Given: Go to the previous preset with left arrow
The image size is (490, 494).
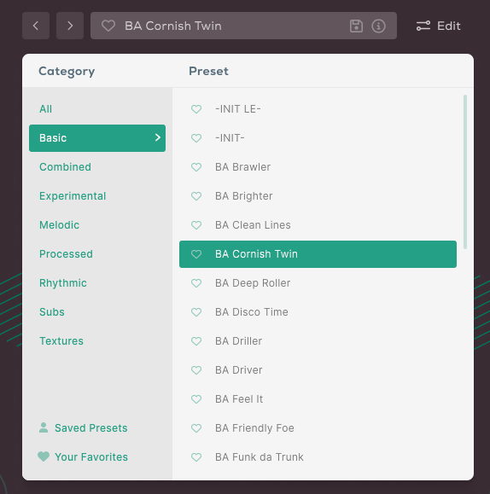Looking at the screenshot, I should coord(36,26).
